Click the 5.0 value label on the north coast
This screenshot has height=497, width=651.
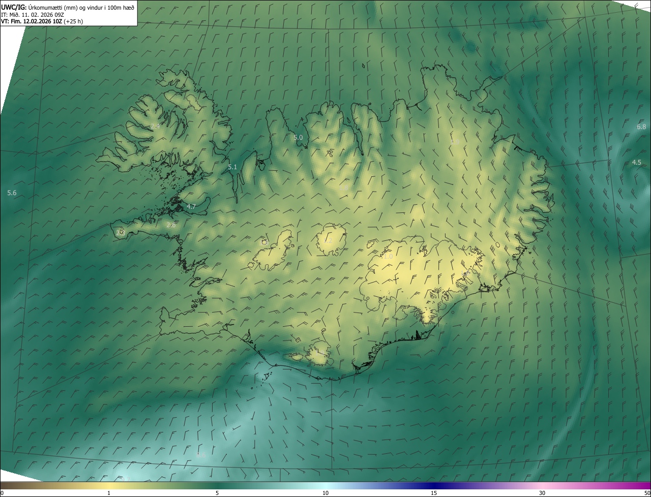(298, 138)
